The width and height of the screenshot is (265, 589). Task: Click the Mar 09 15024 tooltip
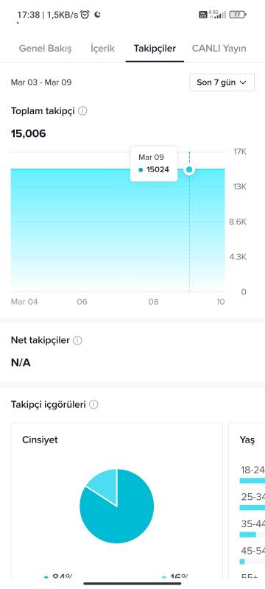tap(154, 163)
